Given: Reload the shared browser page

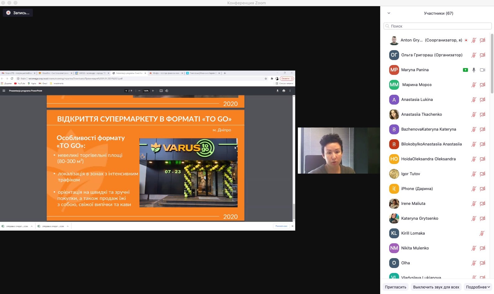Looking at the screenshot, I should tap(12, 79).
